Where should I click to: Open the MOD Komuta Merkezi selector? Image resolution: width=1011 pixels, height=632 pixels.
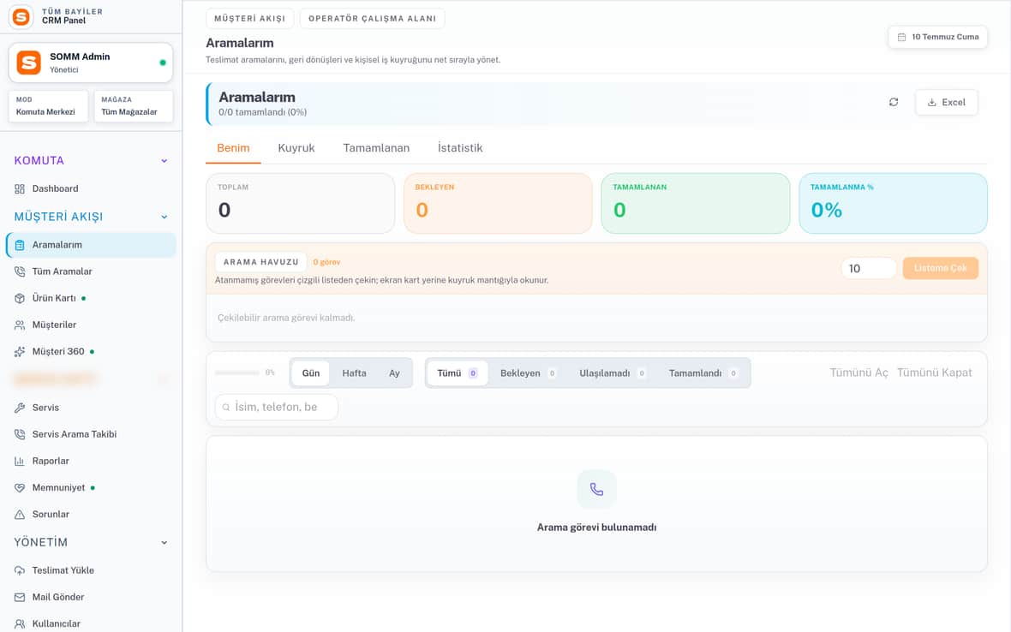tap(48, 106)
